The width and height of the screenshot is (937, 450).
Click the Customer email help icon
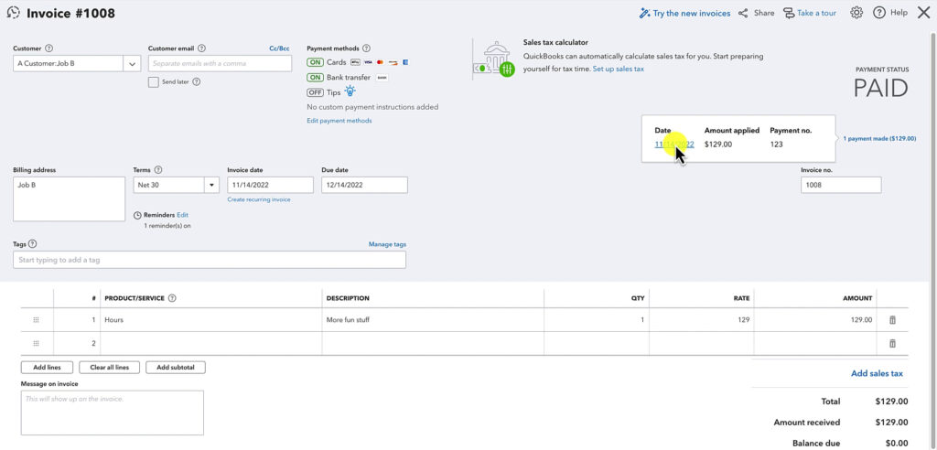pos(201,48)
